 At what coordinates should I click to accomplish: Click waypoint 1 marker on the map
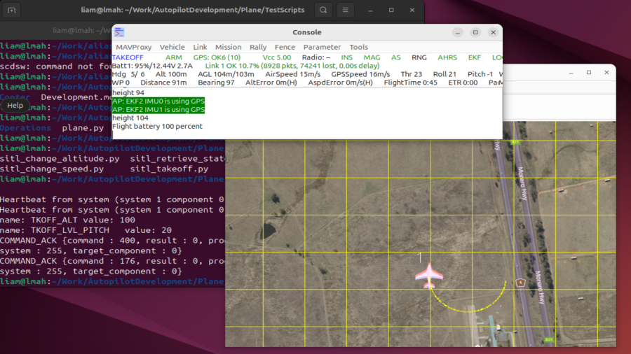coord(420,257)
